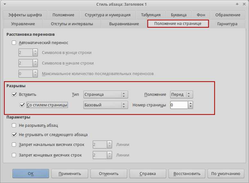Screen dimensions: 249x183
Task: Click the Отменить button
Action: pyautogui.click(x=109, y=174)
